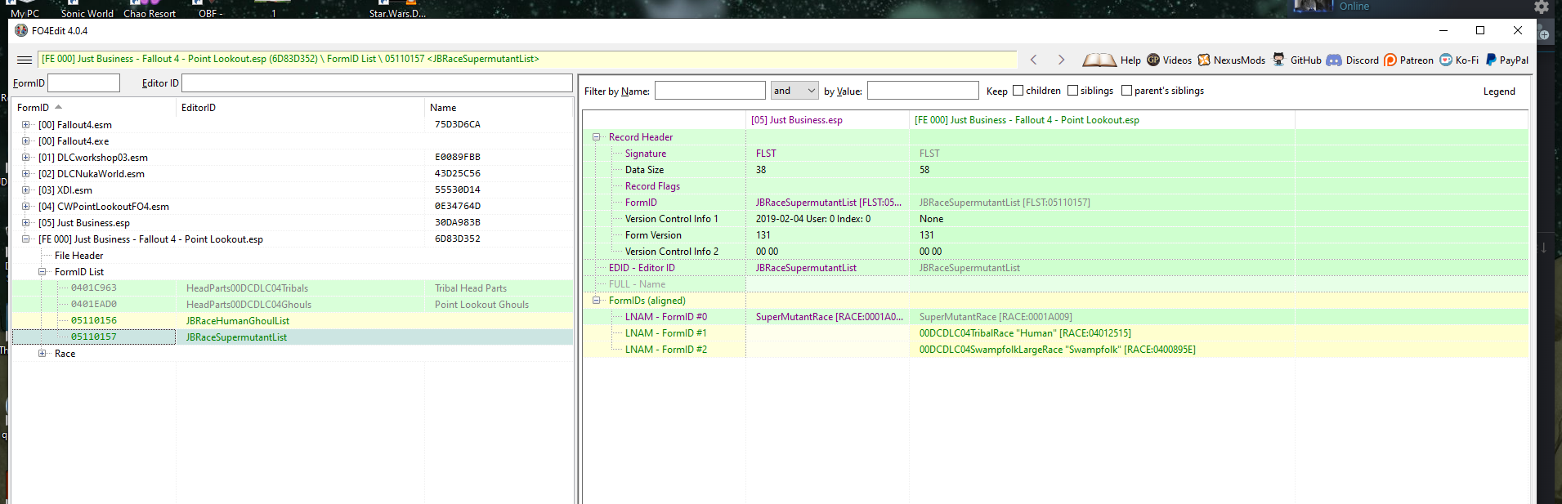Select the Record Flags row
Viewport: 1562px width, 504px height.
1055,186
